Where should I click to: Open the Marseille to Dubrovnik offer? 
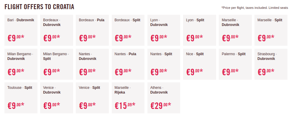point(235,30)
